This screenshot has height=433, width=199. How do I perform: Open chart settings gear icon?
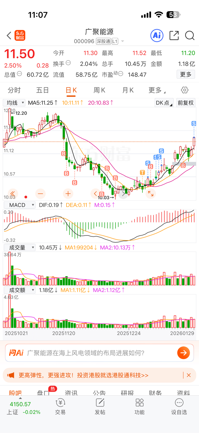184,90
